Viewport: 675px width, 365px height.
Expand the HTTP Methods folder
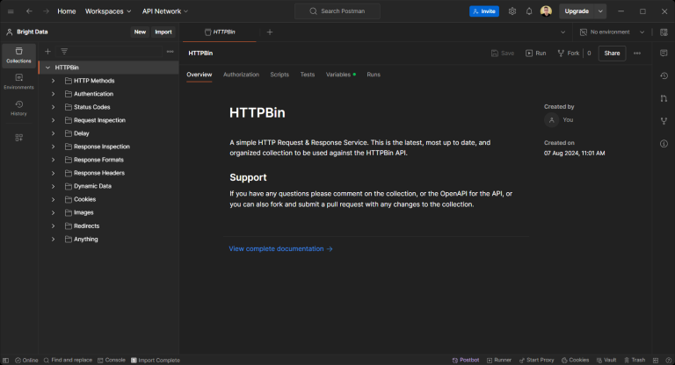pyautogui.click(x=53, y=81)
